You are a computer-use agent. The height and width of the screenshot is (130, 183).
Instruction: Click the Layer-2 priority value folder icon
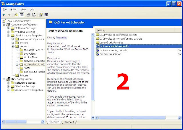click(98, 42)
